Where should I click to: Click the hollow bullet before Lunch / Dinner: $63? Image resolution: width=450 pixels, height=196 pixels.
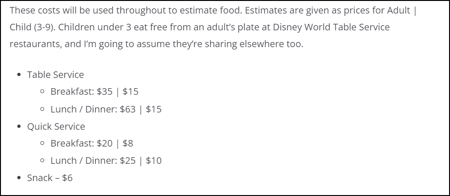pos(42,109)
